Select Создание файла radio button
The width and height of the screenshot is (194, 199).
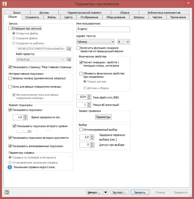coord(14,38)
